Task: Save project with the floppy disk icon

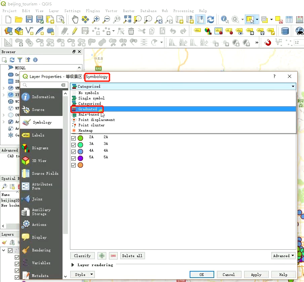Action: point(29,19)
